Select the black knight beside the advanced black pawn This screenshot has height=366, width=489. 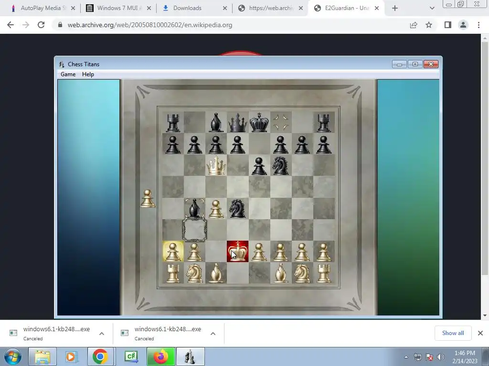(280, 165)
